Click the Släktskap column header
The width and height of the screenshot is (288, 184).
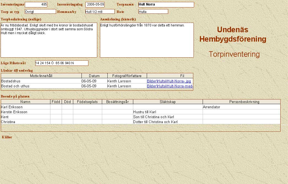168,102
